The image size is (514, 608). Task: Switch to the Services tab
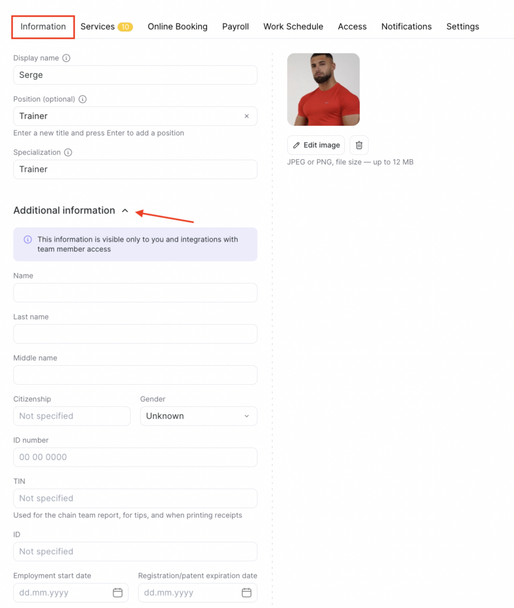click(x=107, y=27)
